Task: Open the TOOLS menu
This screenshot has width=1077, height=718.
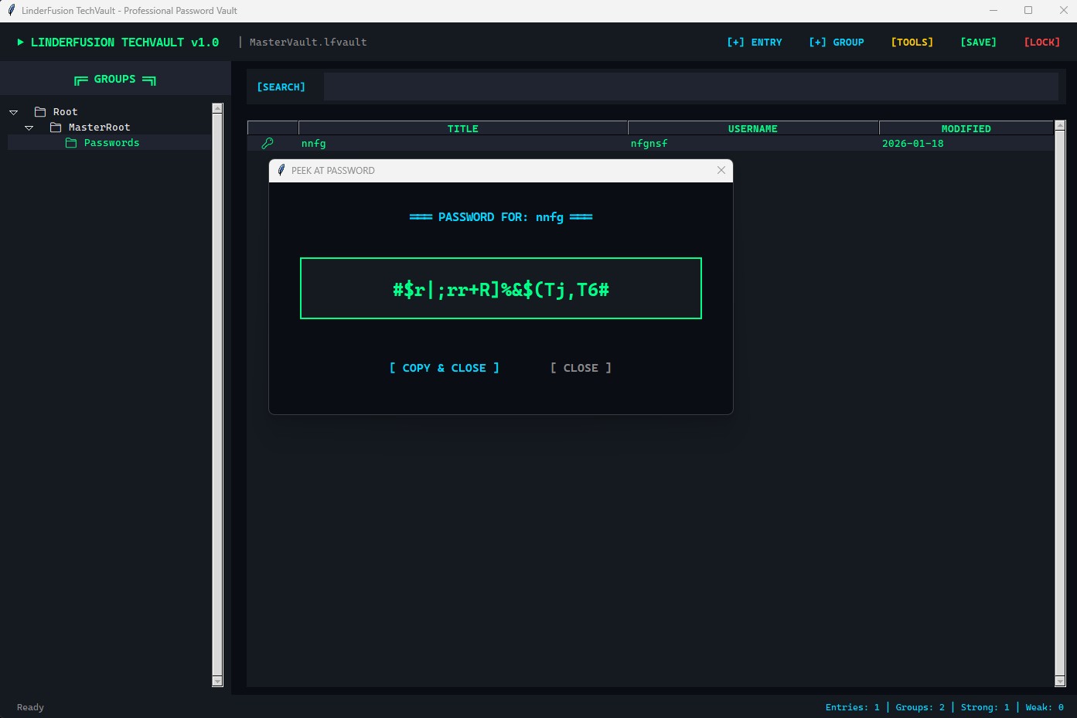Action: coord(912,42)
